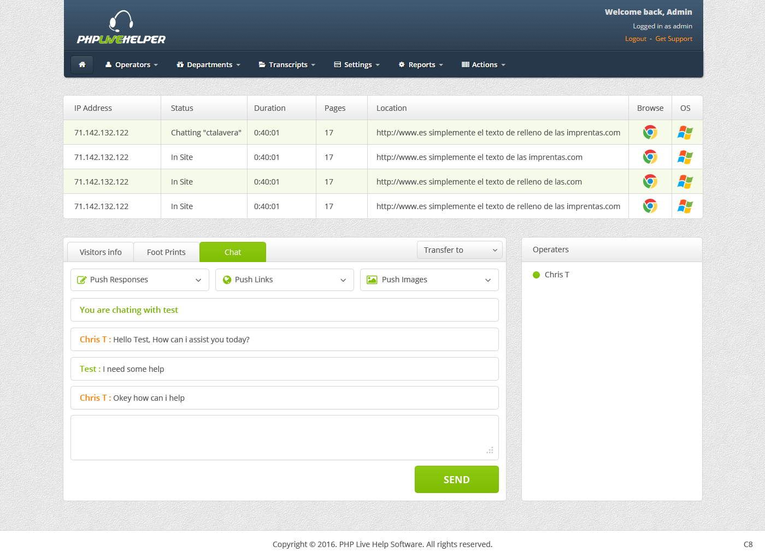Click the Browse column header
The width and height of the screenshot is (765, 558).
(x=650, y=108)
